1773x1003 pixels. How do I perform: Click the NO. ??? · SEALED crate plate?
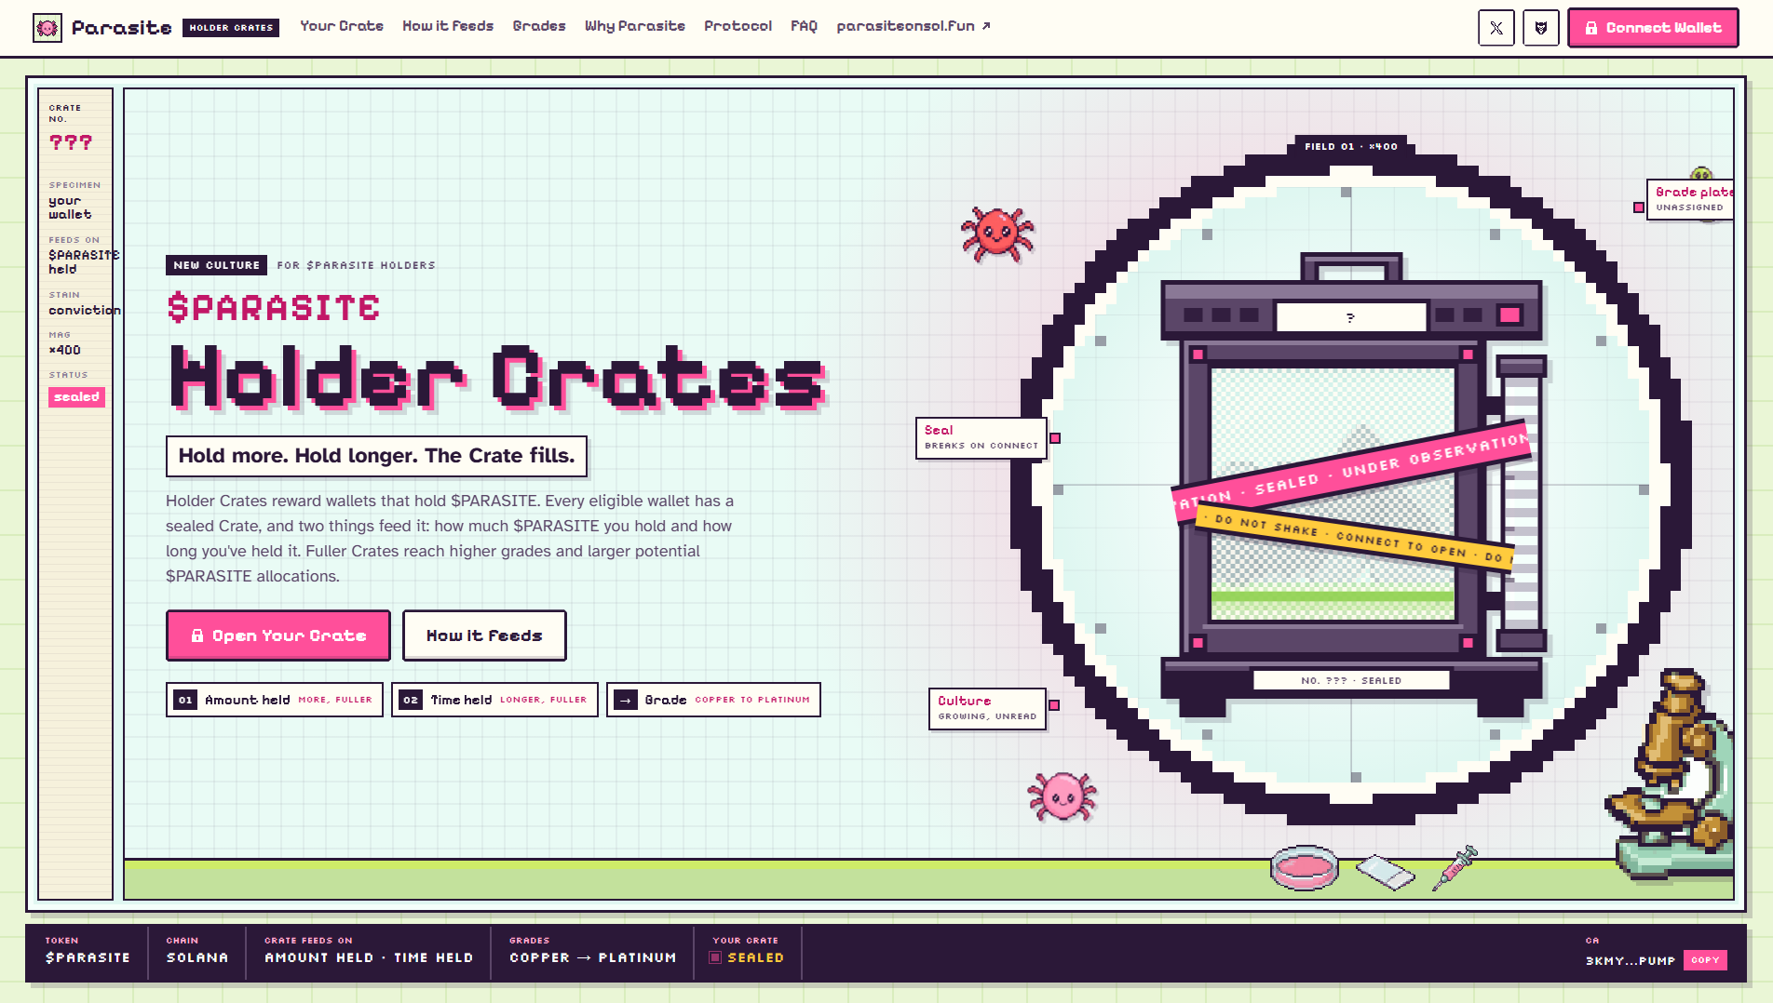pyautogui.click(x=1350, y=680)
